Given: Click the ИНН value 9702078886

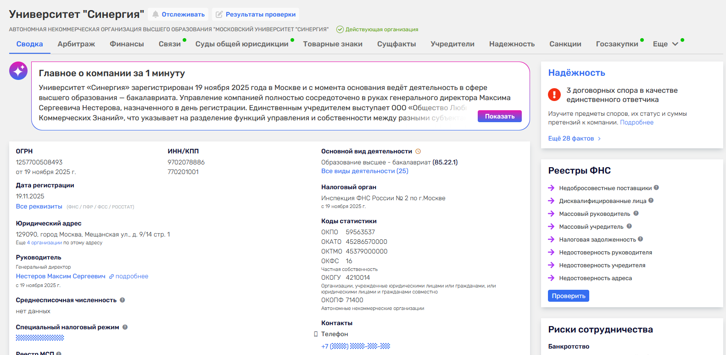Looking at the screenshot, I should (186, 163).
